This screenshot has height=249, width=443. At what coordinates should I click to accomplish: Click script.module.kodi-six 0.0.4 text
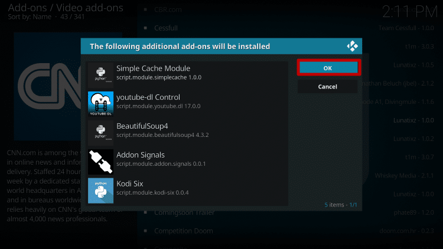point(152,192)
